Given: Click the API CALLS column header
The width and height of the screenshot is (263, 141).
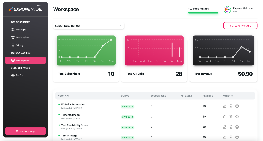Looking at the screenshot, I should 186,96.
